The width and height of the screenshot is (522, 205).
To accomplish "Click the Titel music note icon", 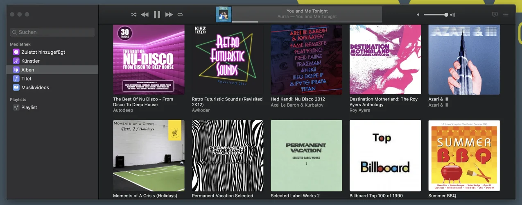I will point(16,78).
